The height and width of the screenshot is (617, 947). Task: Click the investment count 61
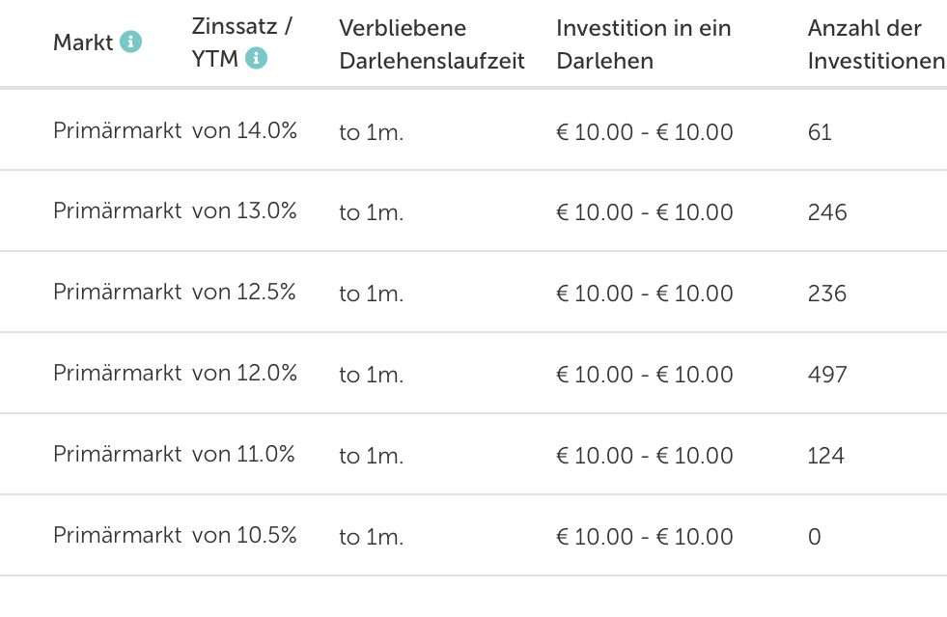tap(820, 131)
